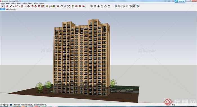Enable the Monochrome face style
The image size is (197, 107).
[138, 6]
